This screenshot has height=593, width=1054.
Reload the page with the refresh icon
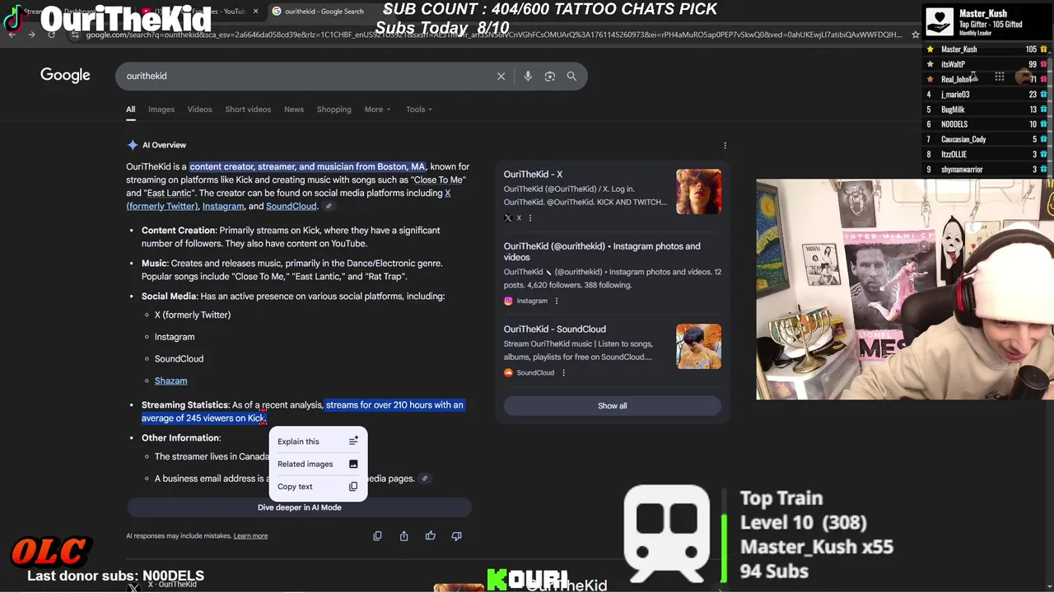[x=51, y=35]
